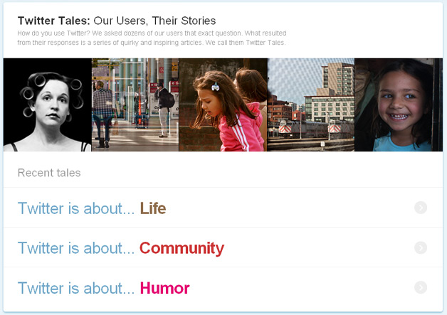Open the transit station commuters photo
Screen dimensions: 447x315
click(x=135, y=105)
